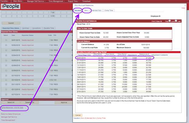Click the Reported Status column header
This screenshot has height=123, width=189.
tap(28, 35)
